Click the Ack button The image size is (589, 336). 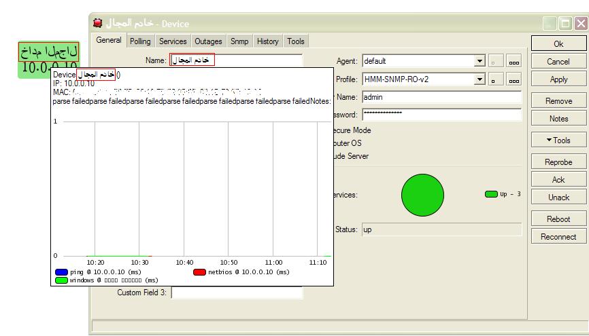point(558,180)
